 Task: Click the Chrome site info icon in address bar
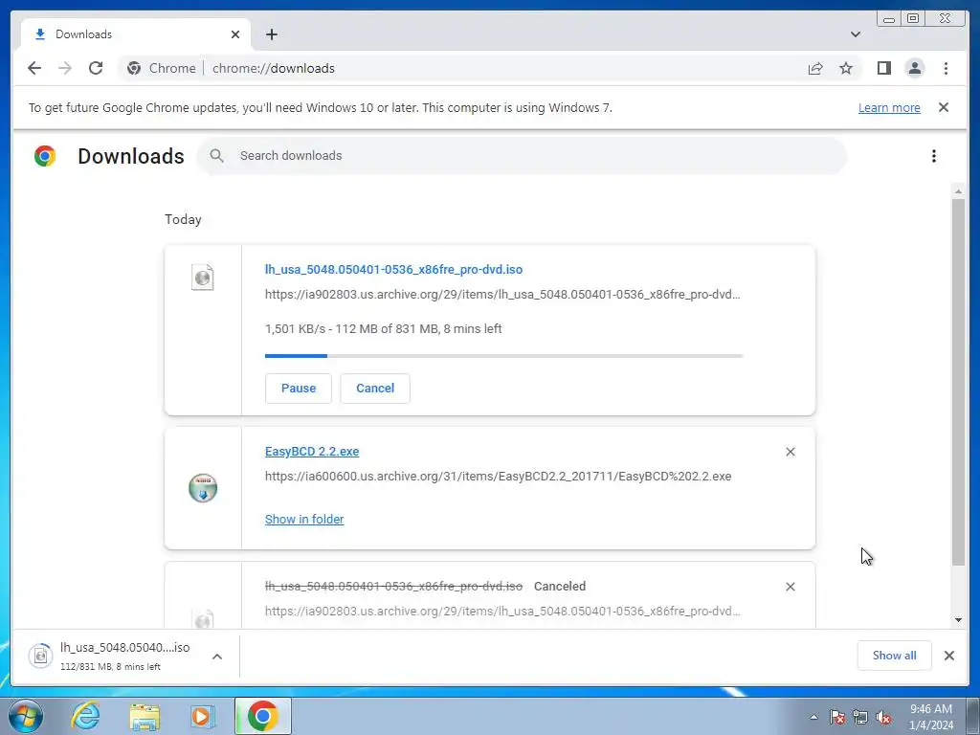click(134, 68)
